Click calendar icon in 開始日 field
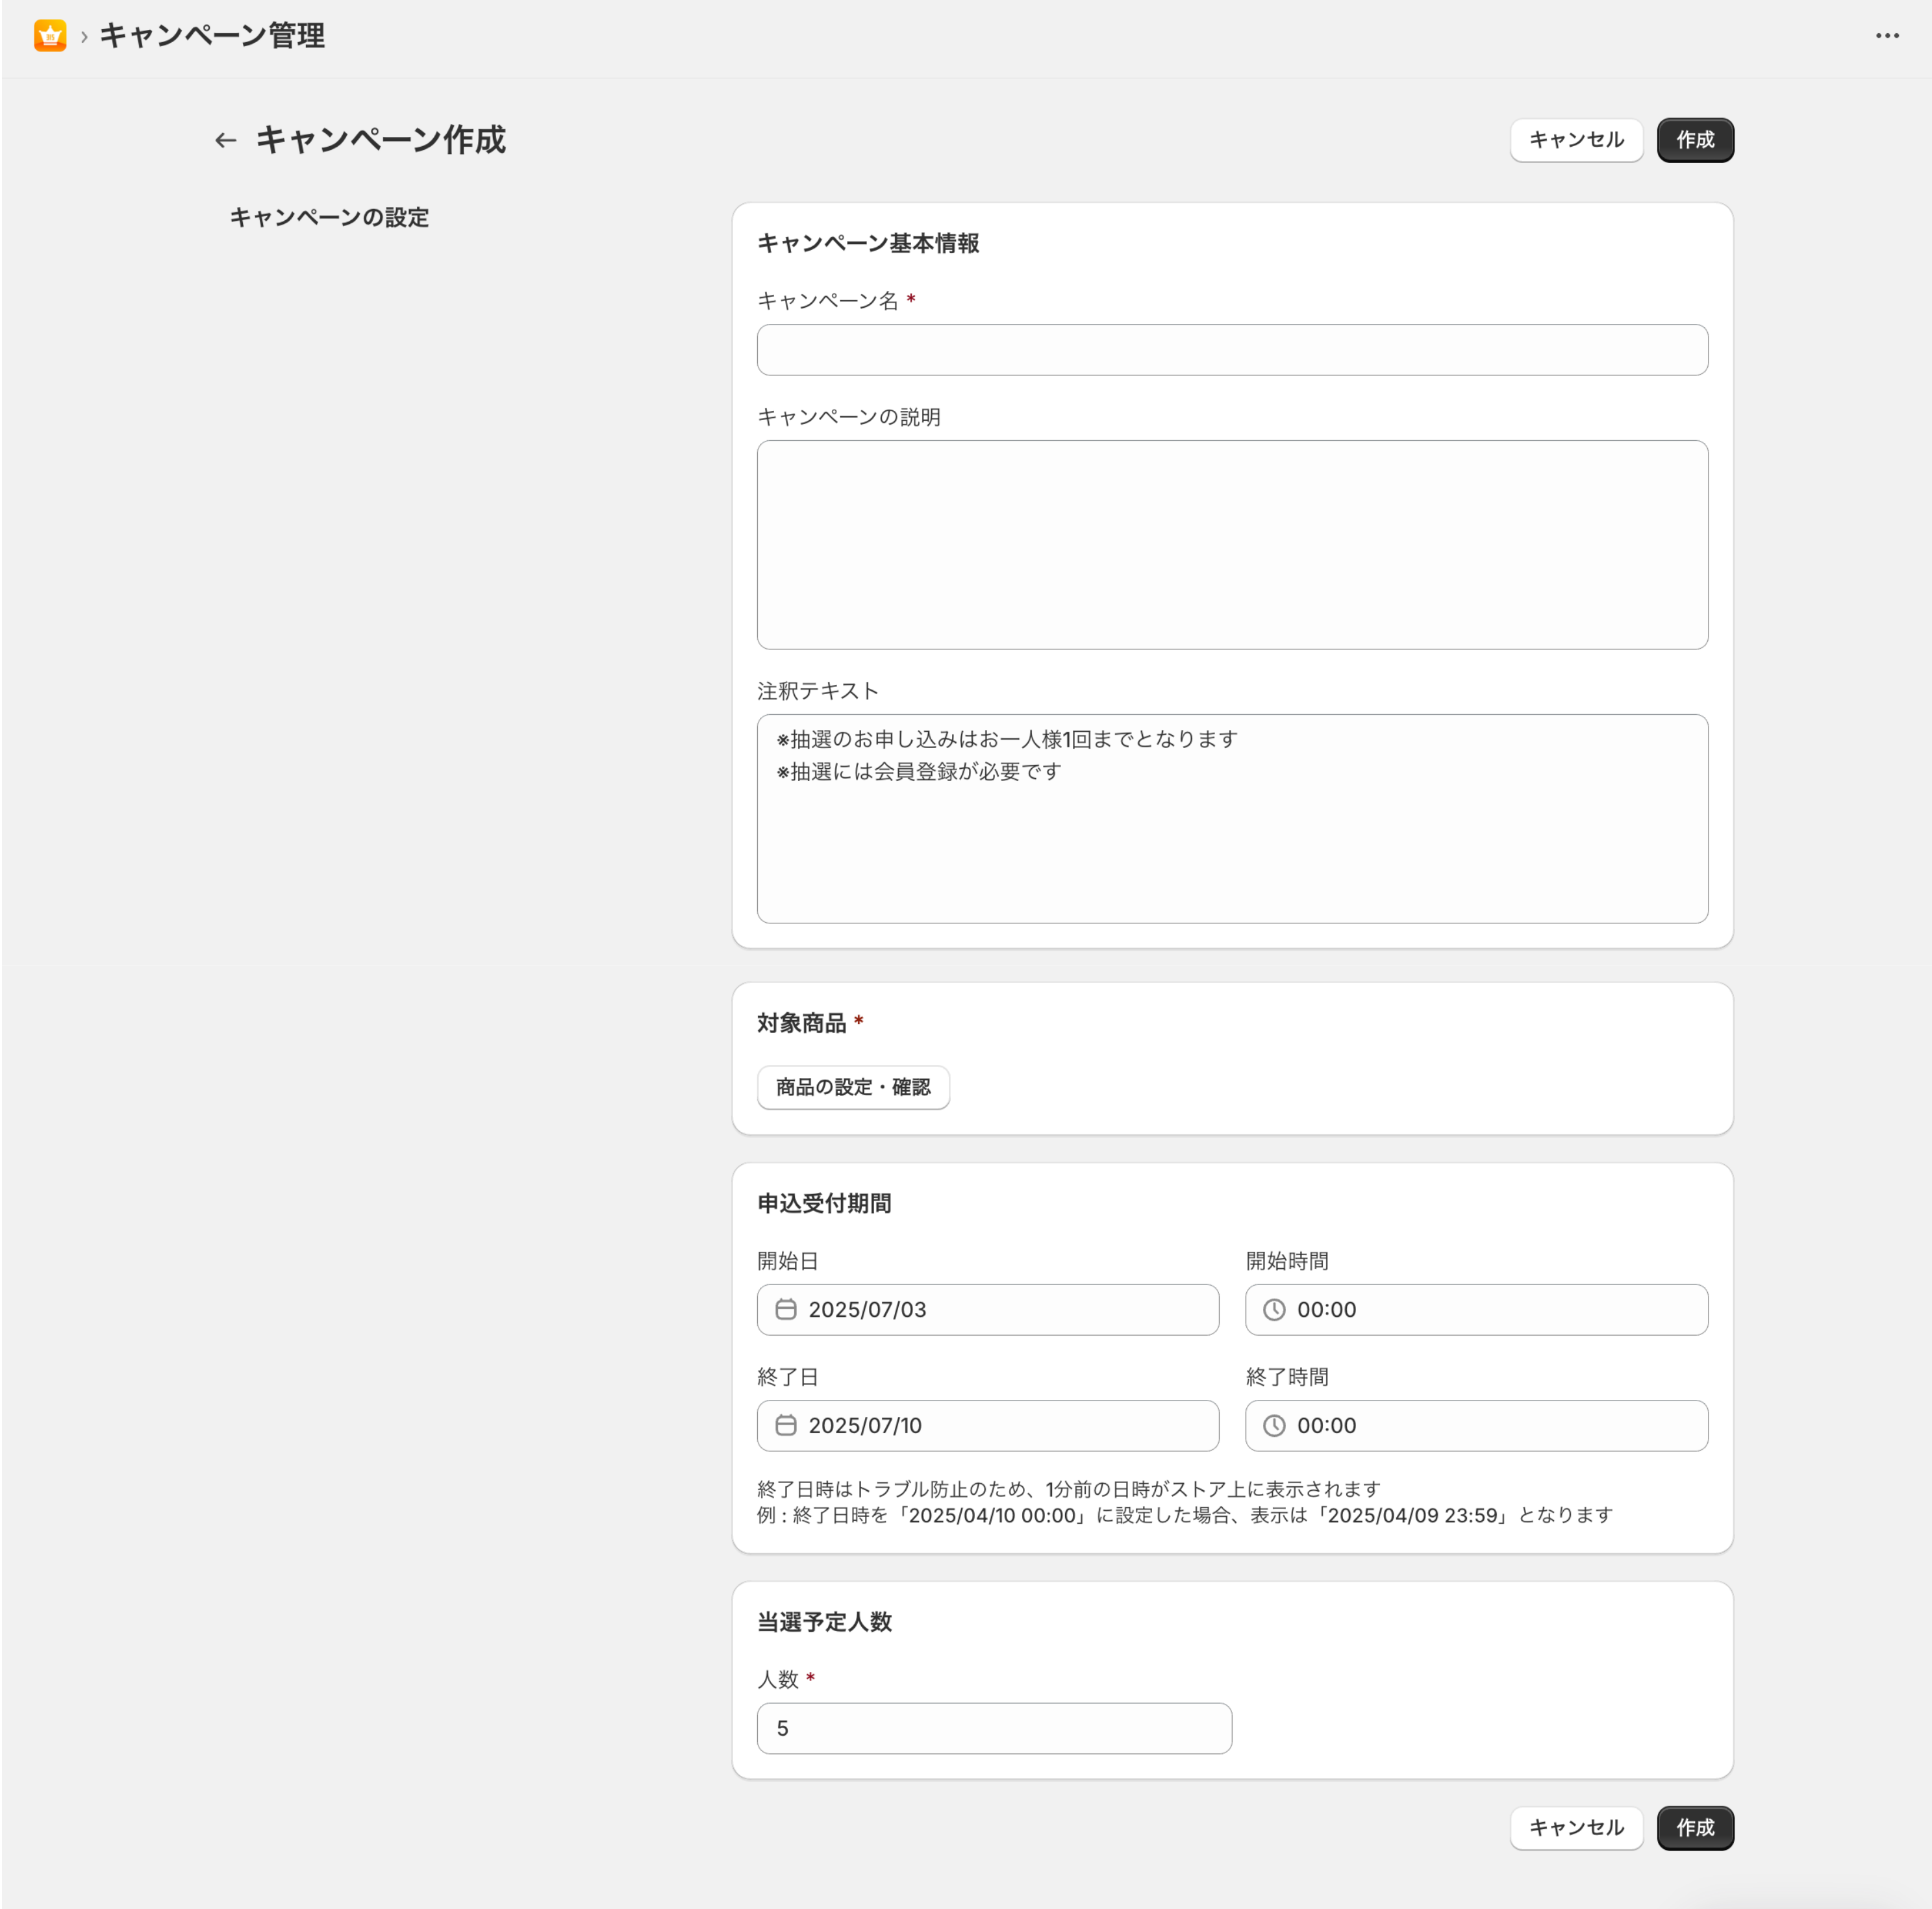The height and width of the screenshot is (1909, 1932). [786, 1309]
